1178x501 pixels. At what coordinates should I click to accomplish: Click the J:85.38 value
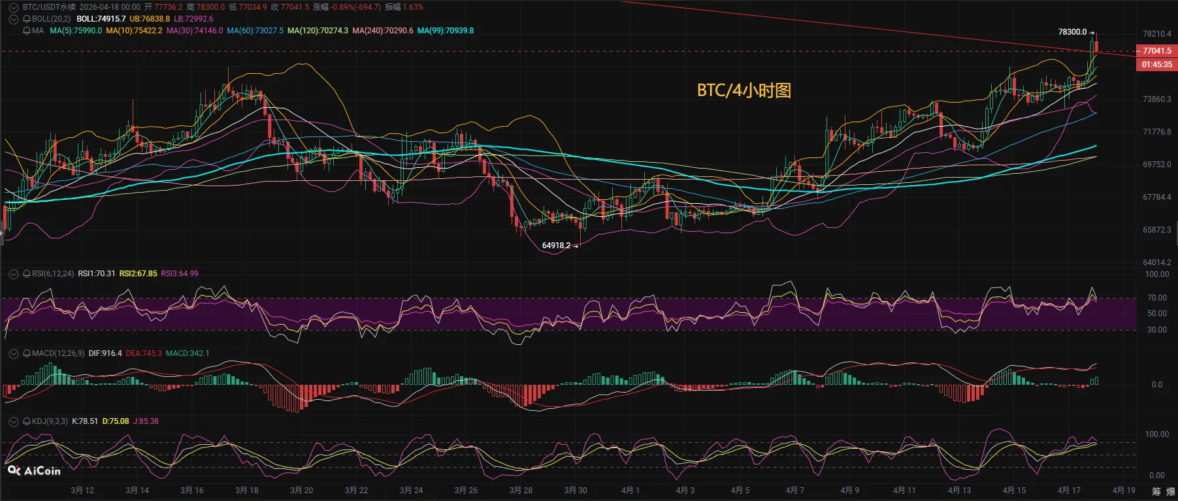coord(146,421)
